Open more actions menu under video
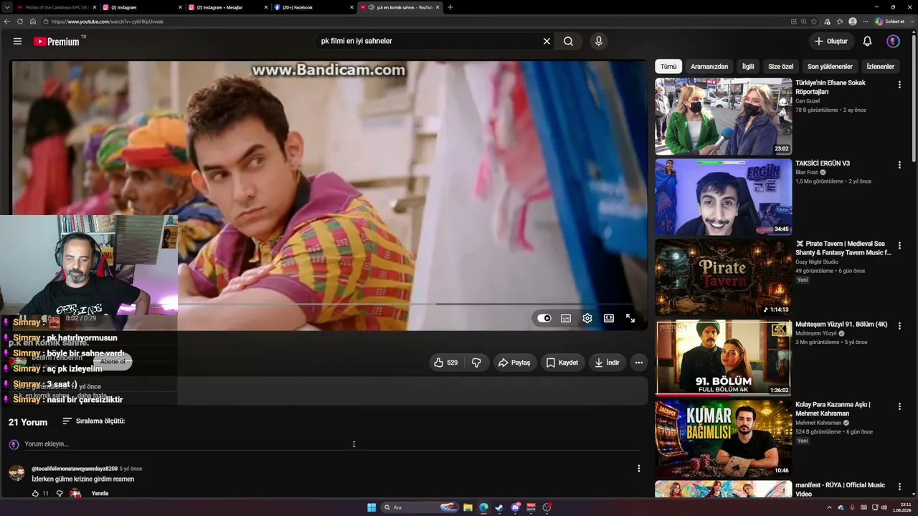The height and width of the screenshot is (516, 918). [x=638, y=363]
